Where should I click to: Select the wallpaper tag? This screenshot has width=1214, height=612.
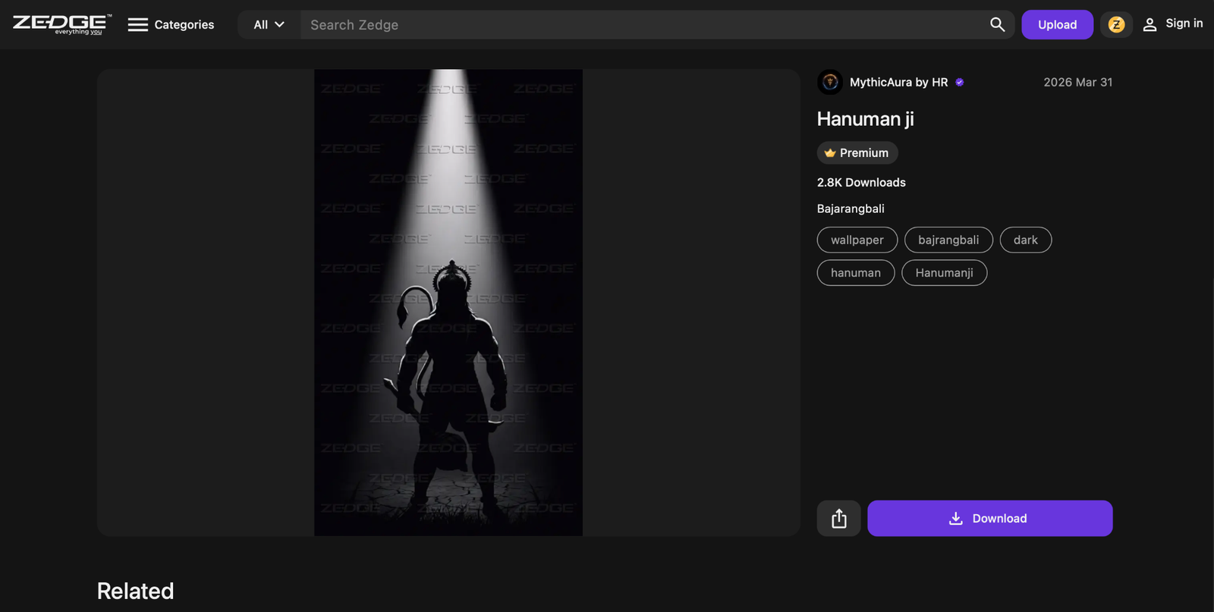pyautogui.click(x=857, y=240)
